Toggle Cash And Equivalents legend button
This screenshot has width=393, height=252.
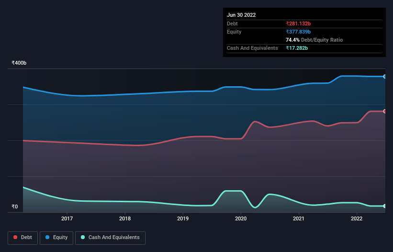click(110, 238)
